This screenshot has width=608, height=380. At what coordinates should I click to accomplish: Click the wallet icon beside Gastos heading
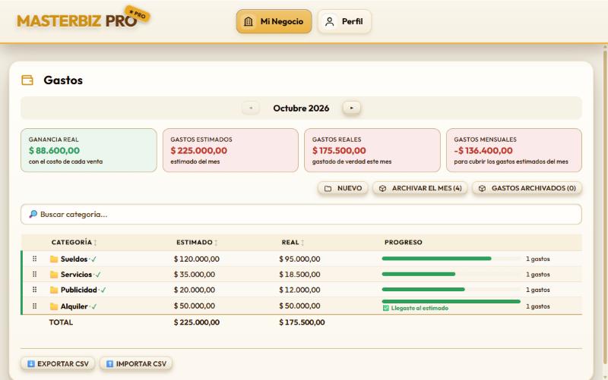(27, 80)
